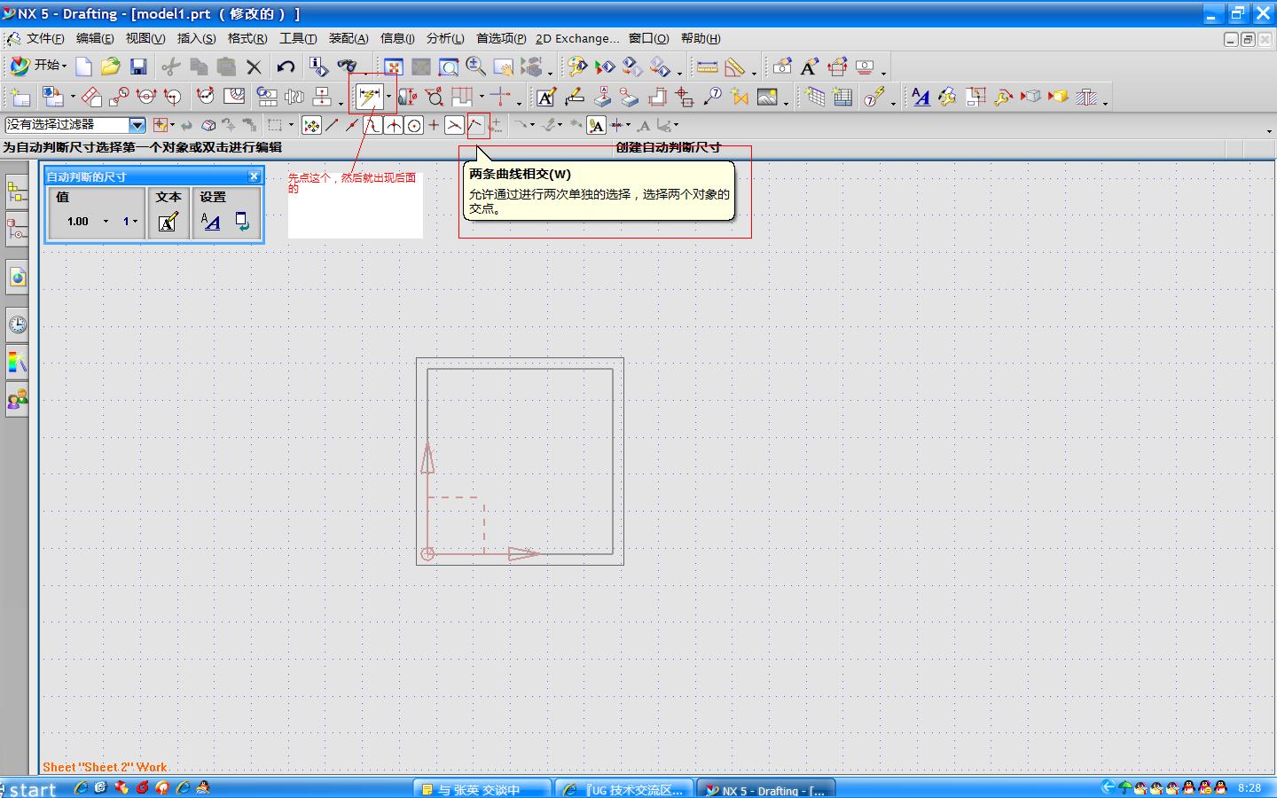Toggle the Control Point snap option
This screenshot has width=1277, height=798.
[372, 125]
